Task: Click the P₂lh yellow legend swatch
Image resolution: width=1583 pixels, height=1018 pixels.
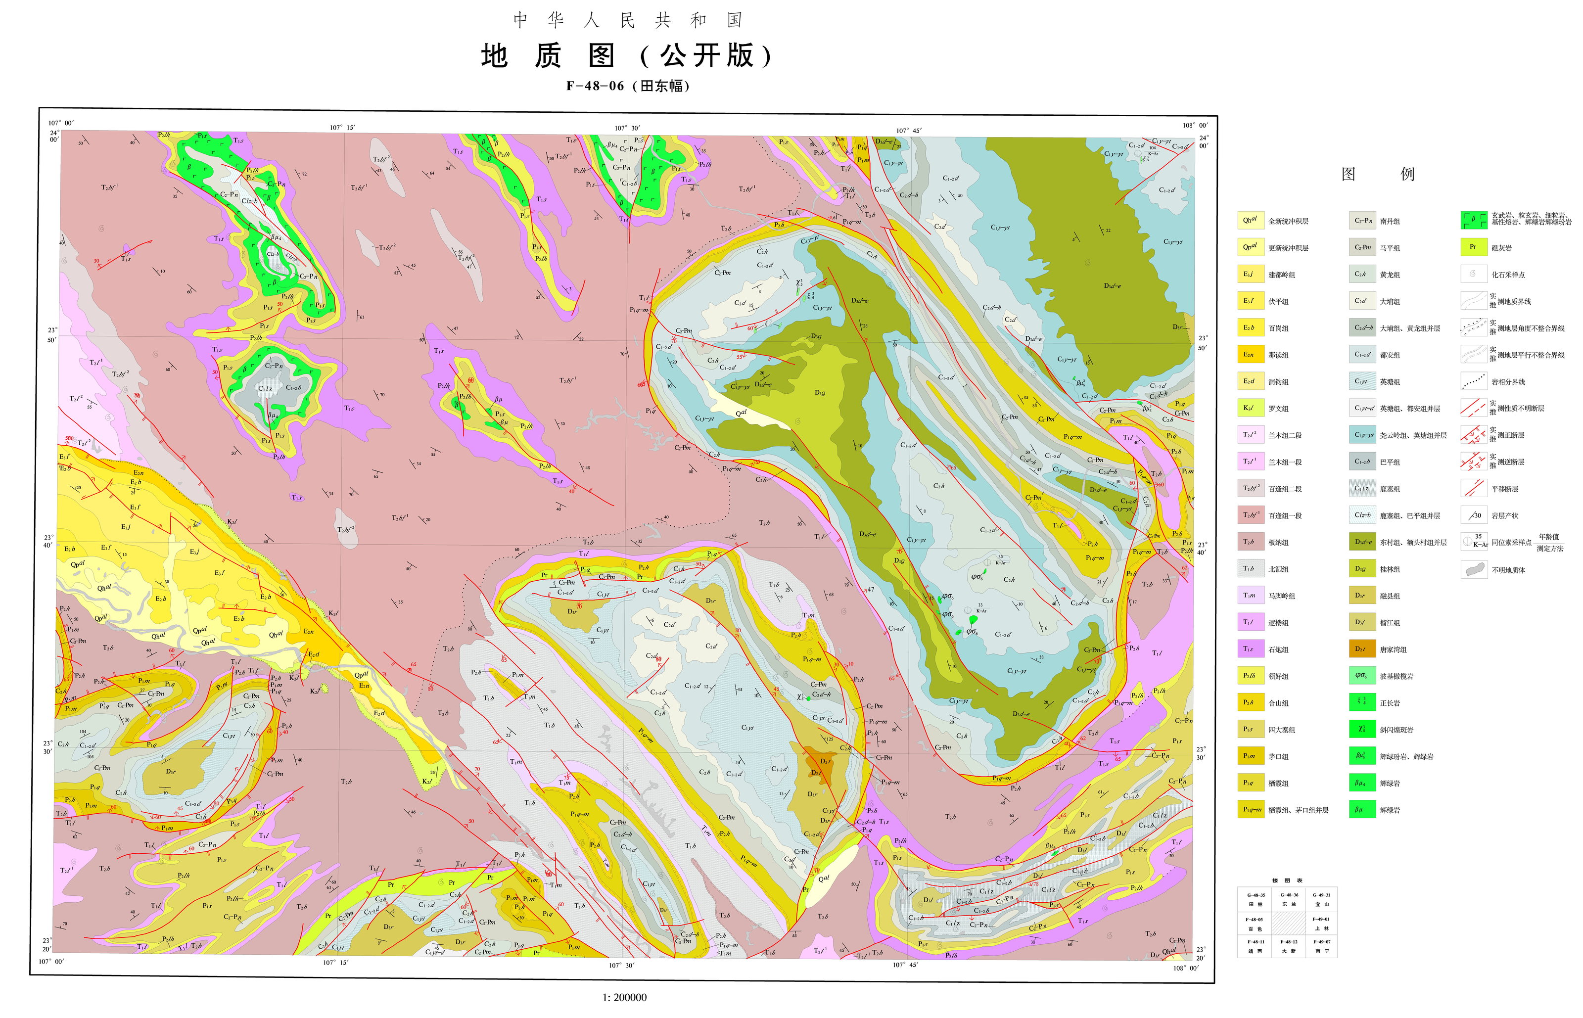Action: (1250, 676)
